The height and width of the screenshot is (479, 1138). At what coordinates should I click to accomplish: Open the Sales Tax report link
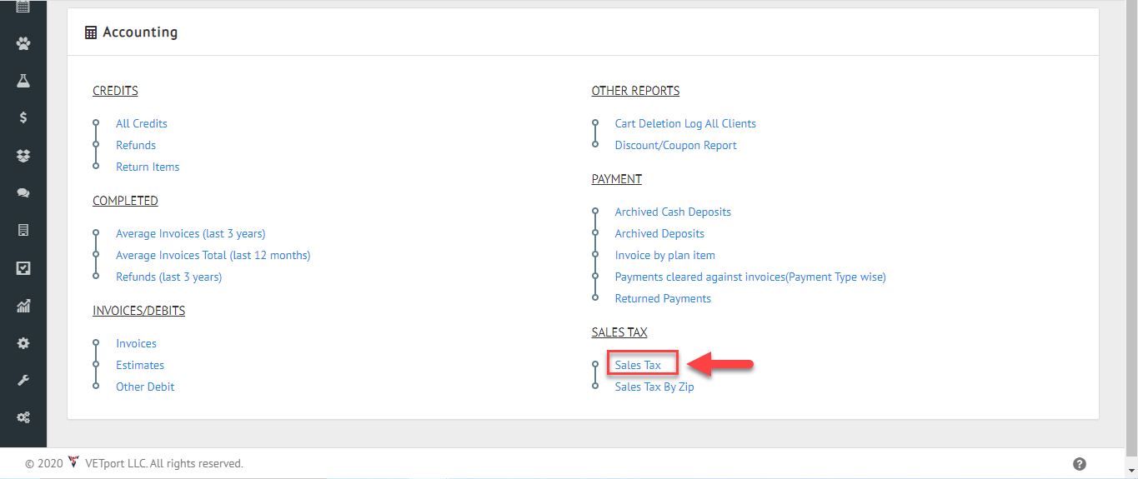[x=638, y=365]
